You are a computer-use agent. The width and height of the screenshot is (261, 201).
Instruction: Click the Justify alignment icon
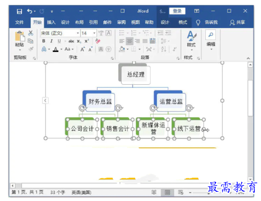(x=145, y=41)
